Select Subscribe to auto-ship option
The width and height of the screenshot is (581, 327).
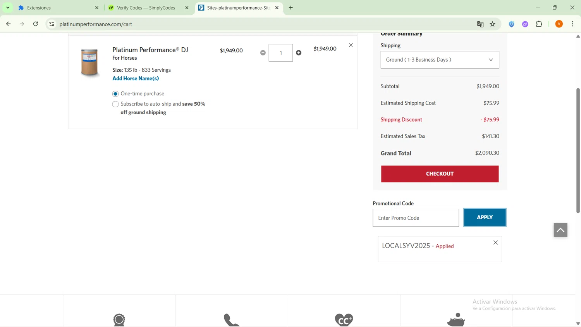(115, 104)
